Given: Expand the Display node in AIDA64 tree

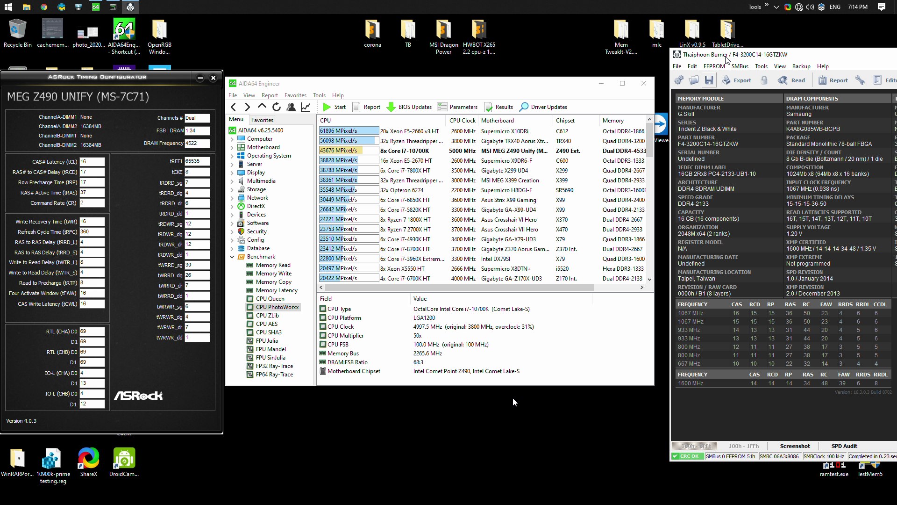Looking at the screenshot, I should click(232, 173).
